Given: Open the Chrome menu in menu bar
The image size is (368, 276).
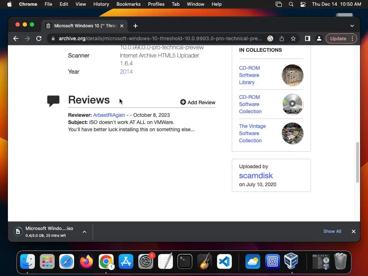Looking at the screenshot, I should tap(28, 4).
